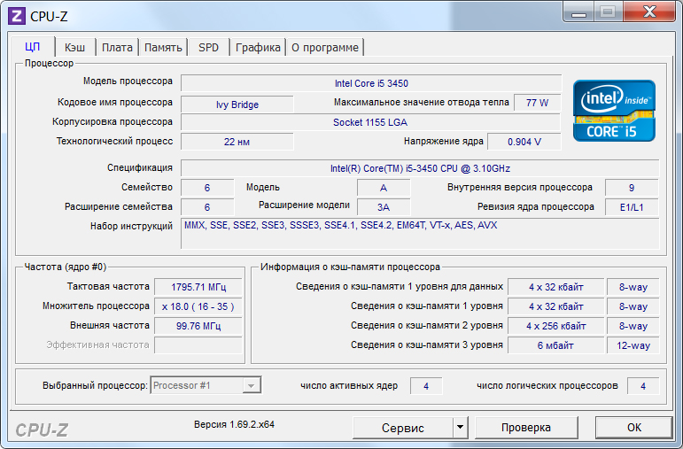The width and height of the screenshot is (683, 449).
Task: Click the Intel Core i5 logo badge
Action: click(614, 111)
